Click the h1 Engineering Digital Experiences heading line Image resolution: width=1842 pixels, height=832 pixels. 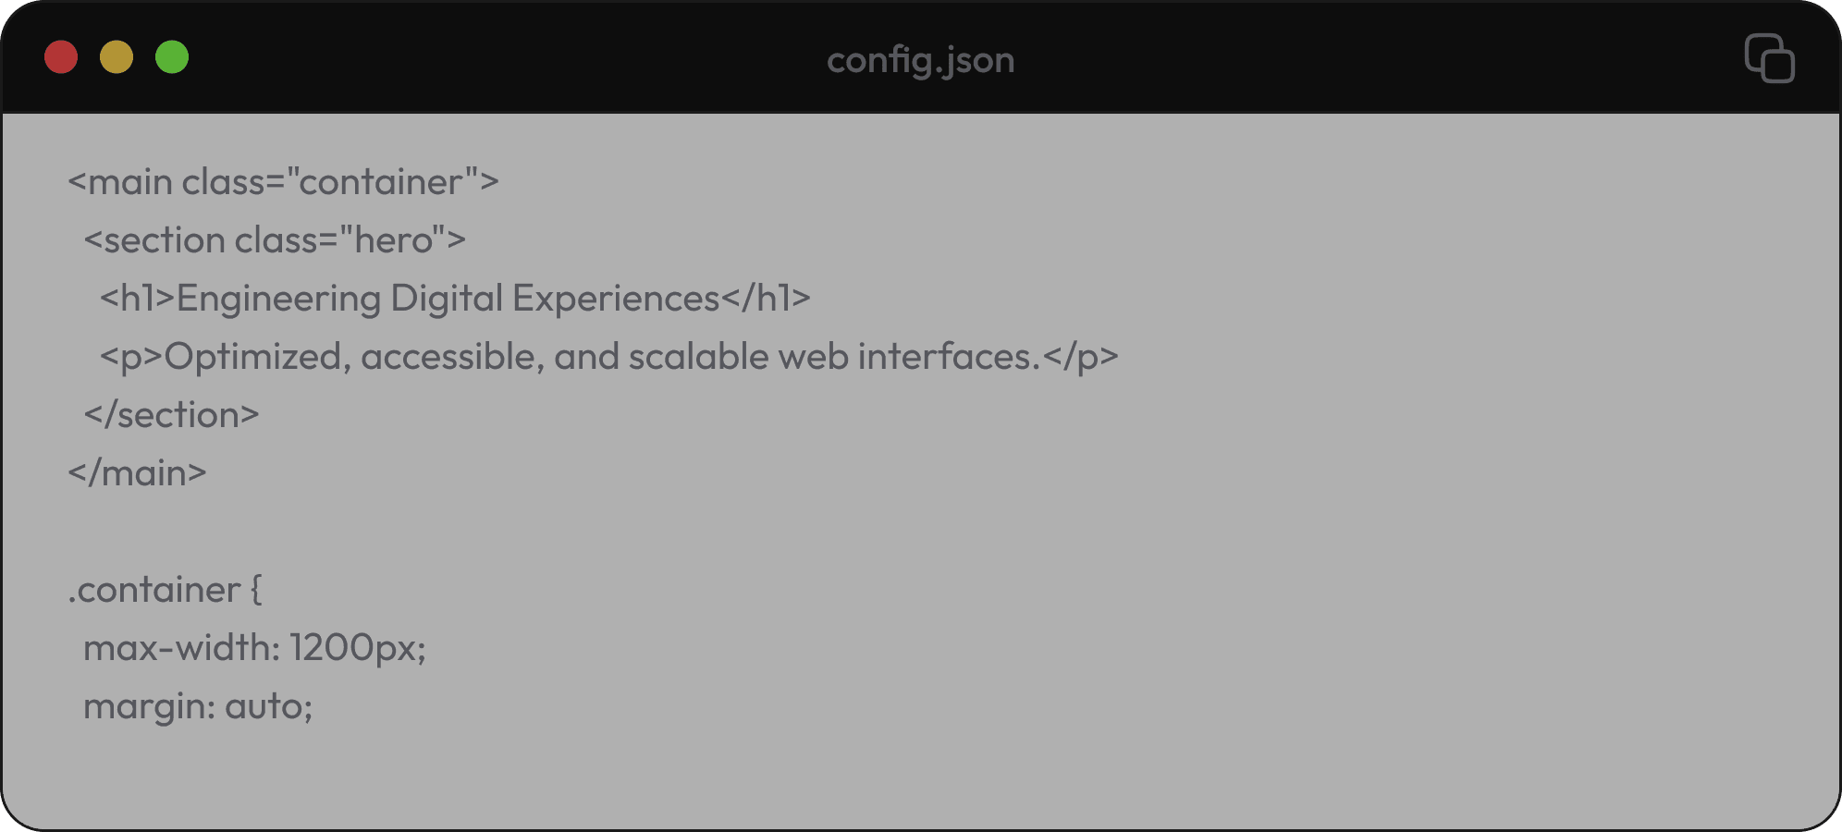[x=455, y=298]
